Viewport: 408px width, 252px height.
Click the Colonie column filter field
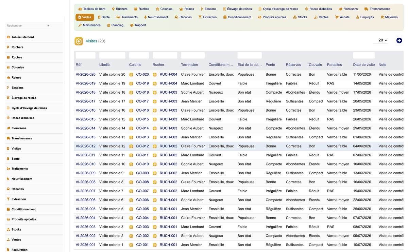[x=139, y=55]
